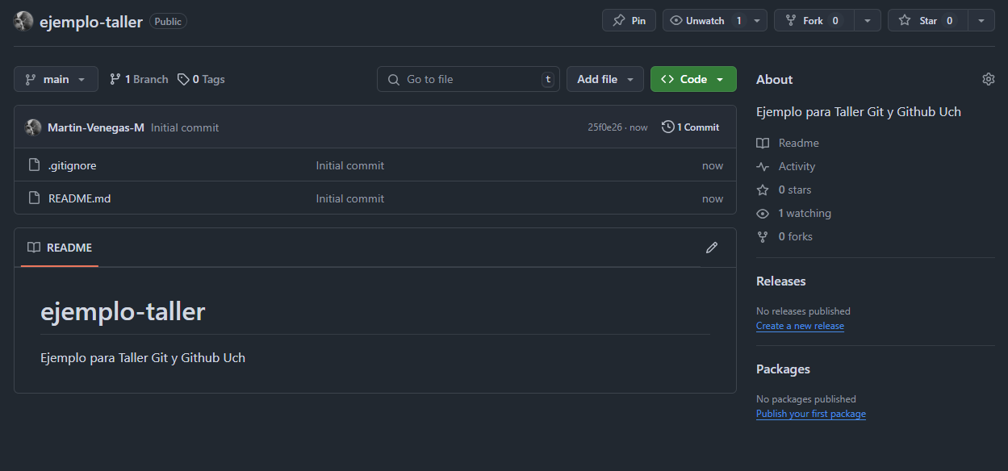Viewport: 1008px width, 471px height.
Task: Open the Activity link
Action: 786,166
